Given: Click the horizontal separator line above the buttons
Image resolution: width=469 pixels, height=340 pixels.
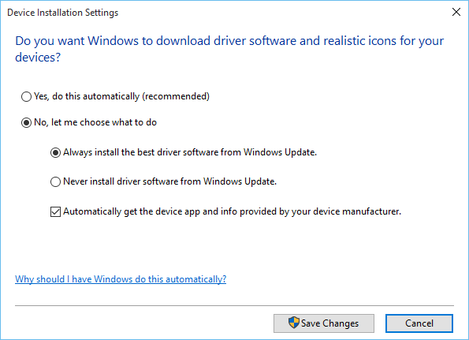Looking at the screenshot, I should [235, 306].
